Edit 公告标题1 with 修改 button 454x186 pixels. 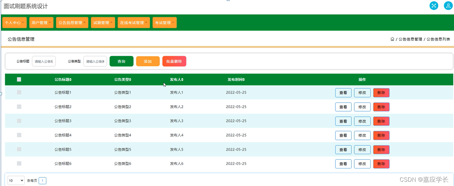tap(362, 93)
